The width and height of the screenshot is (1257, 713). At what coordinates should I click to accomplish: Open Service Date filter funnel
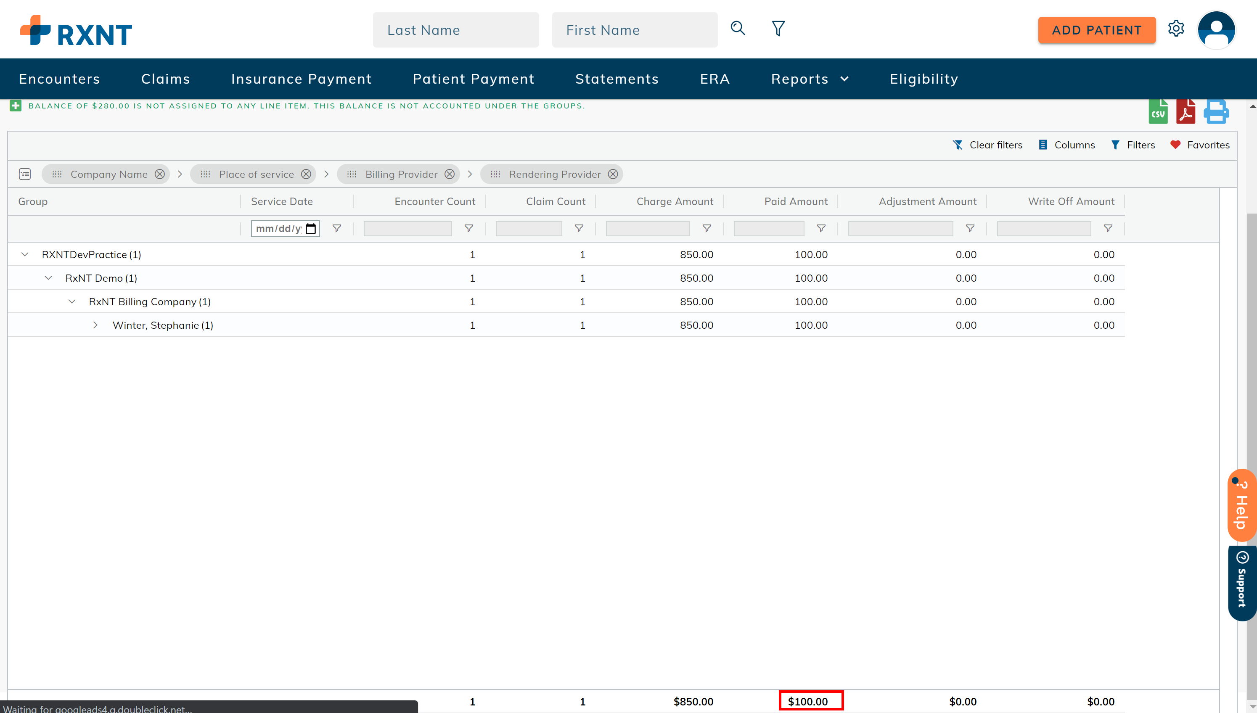pyautogui.click(x=337, y=228)
